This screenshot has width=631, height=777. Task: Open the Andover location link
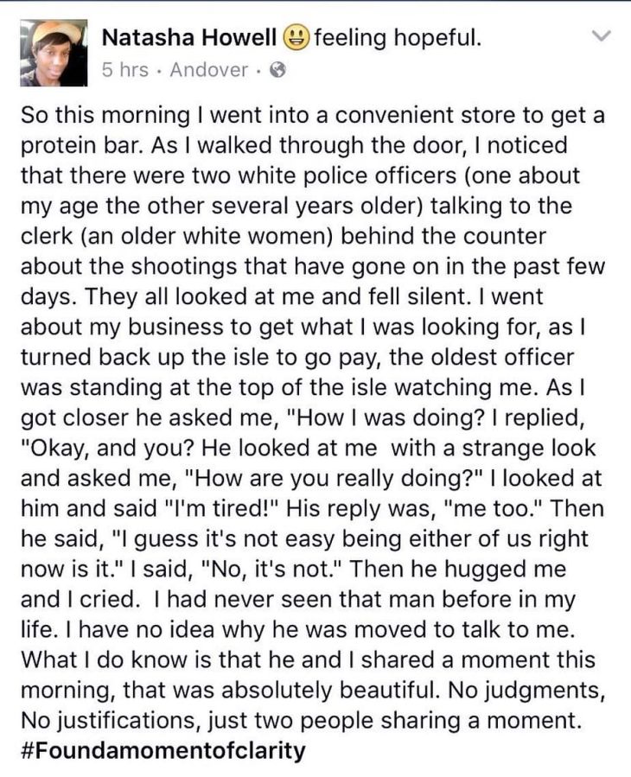209,71
